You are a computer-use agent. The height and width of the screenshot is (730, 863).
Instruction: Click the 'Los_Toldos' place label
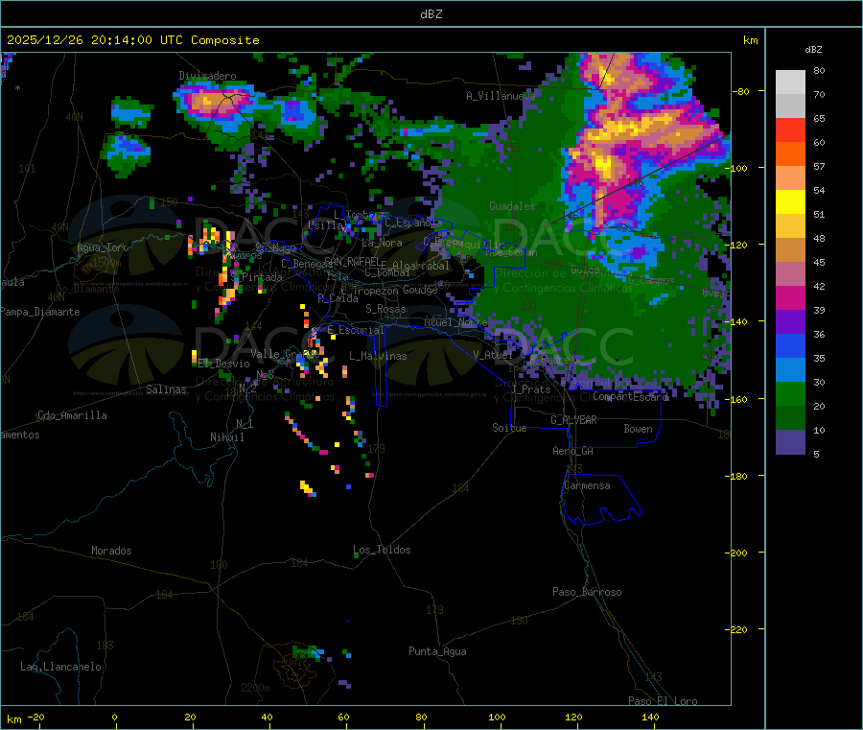(382, 550)
